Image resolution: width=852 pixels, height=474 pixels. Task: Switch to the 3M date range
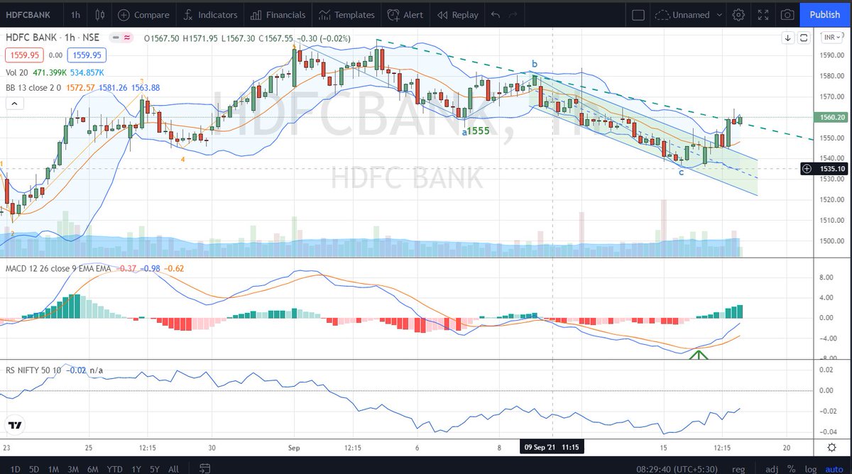[x=73, y=468]
